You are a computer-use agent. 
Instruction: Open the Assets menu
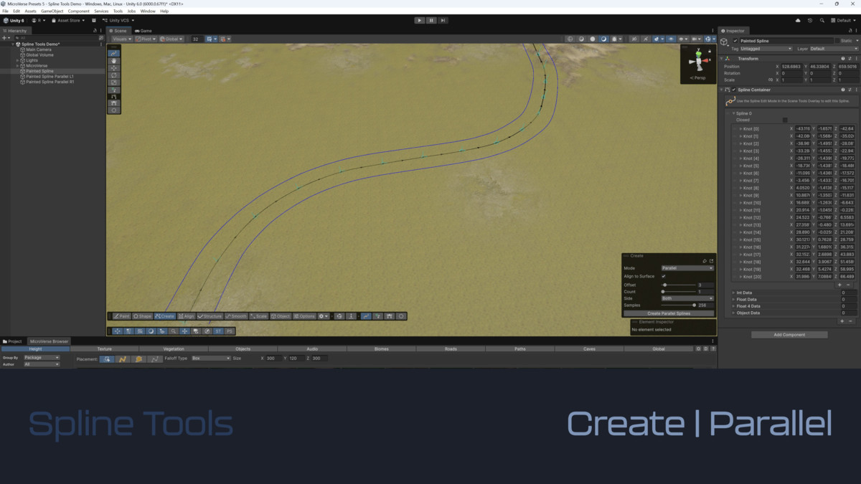[30, 11]
